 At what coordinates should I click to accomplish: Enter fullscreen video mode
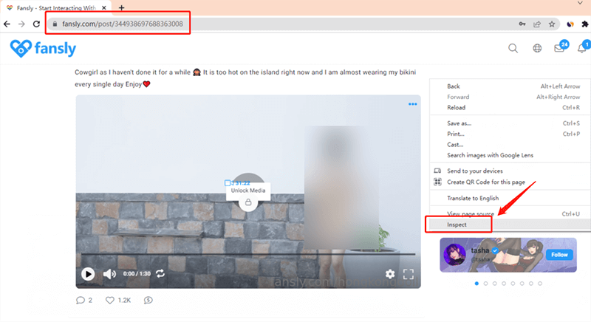coord(407,274)
